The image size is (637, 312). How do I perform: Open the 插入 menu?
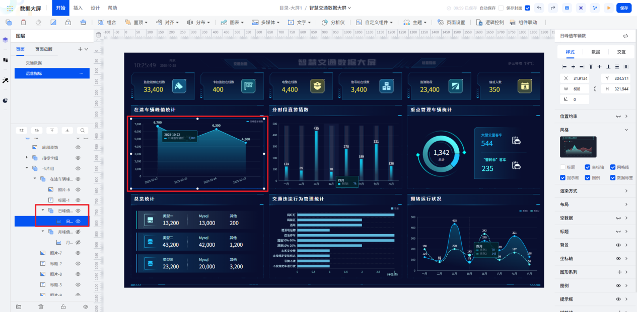[x=78, y=8]
